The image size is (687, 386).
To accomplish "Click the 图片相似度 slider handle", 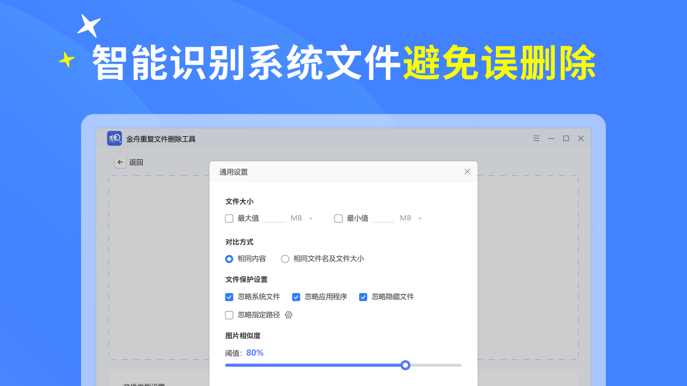I will [405, 365].
